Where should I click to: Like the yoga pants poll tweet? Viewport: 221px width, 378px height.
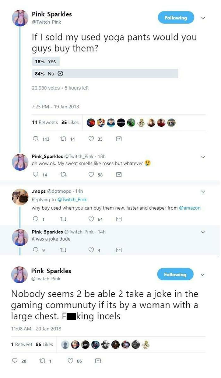point(91,139)
